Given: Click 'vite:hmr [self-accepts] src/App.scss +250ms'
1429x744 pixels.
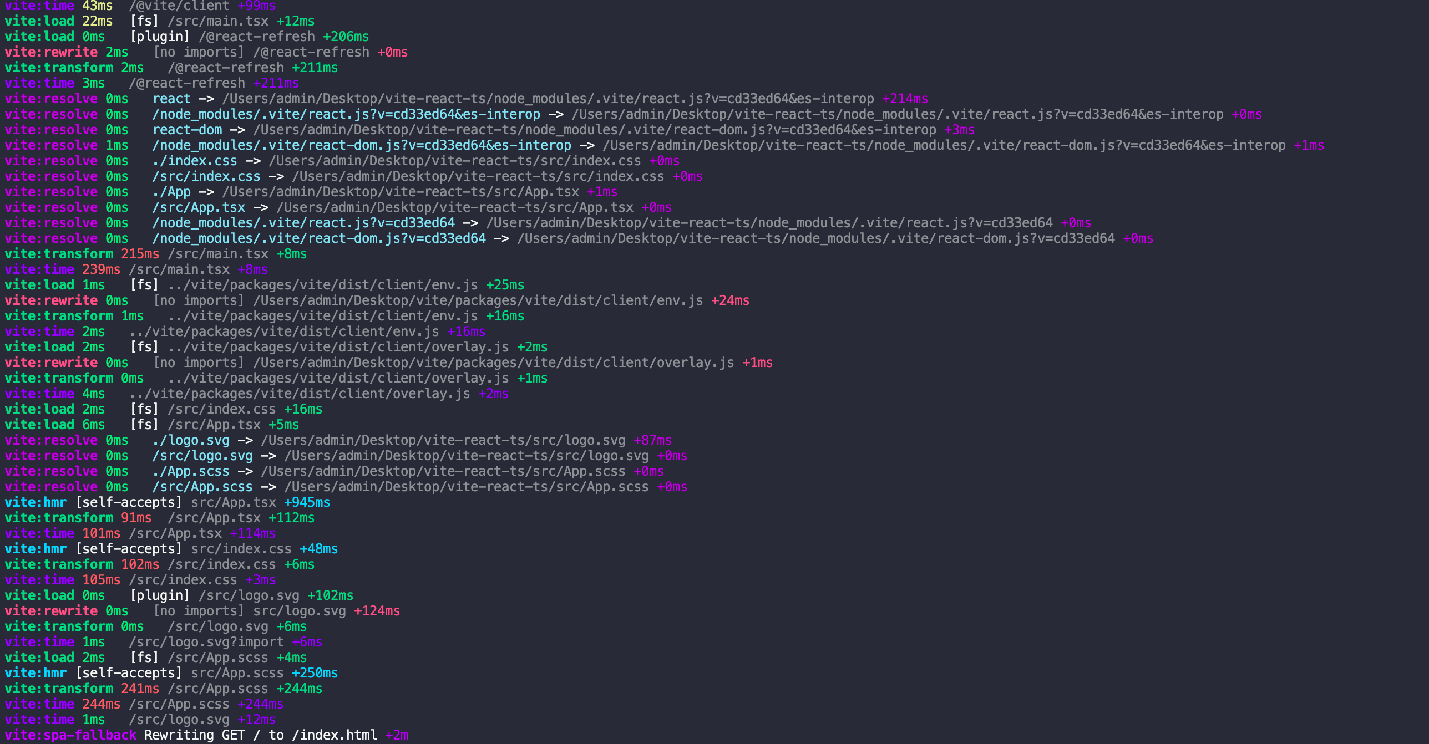Looking at the screenshot, I should 171,673.
